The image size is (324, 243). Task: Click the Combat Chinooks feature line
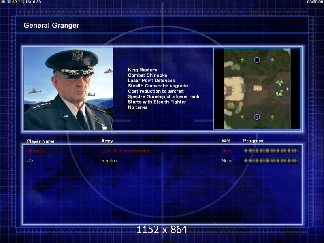pyautogui.click(x=147, y=75)
